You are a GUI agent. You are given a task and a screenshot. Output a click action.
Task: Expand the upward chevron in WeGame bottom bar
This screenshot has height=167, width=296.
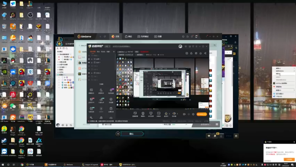point(186,124)
